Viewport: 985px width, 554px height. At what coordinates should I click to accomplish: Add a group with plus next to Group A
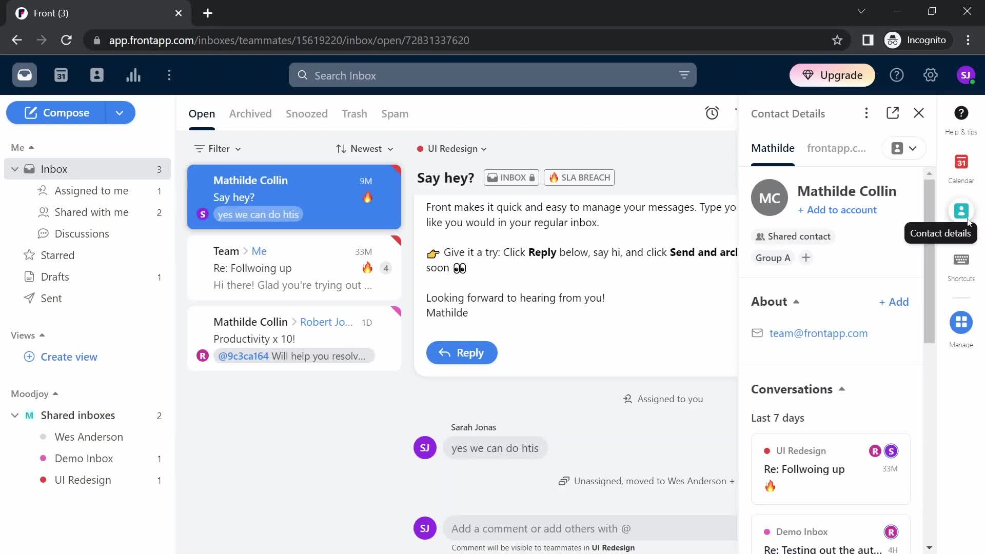[x=806, y=258]
